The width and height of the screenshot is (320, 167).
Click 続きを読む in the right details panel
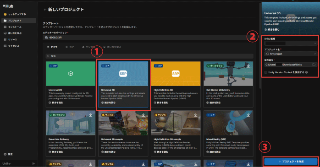click(x=272, y=30)
